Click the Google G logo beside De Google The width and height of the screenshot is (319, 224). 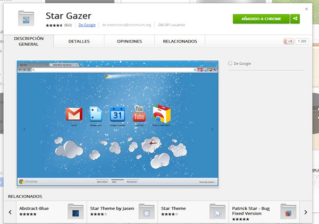click(x=230, y=64)
